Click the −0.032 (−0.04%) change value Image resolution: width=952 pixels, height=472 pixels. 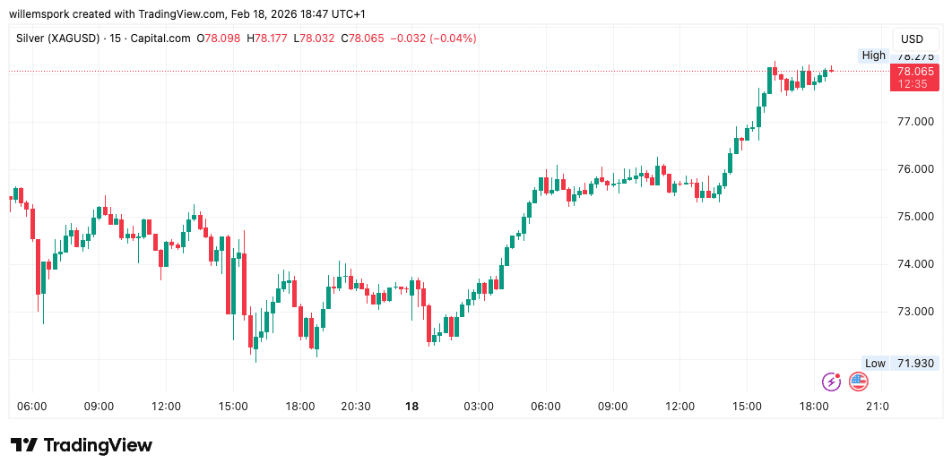point(435,39)
